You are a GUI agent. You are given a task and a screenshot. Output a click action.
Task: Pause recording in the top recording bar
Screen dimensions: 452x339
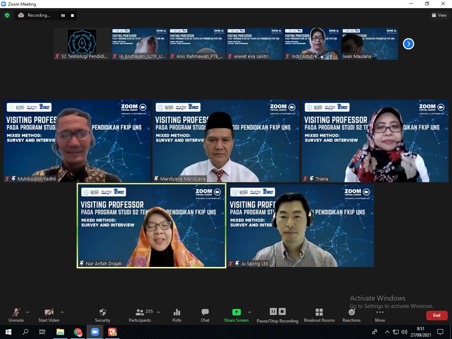63,16
